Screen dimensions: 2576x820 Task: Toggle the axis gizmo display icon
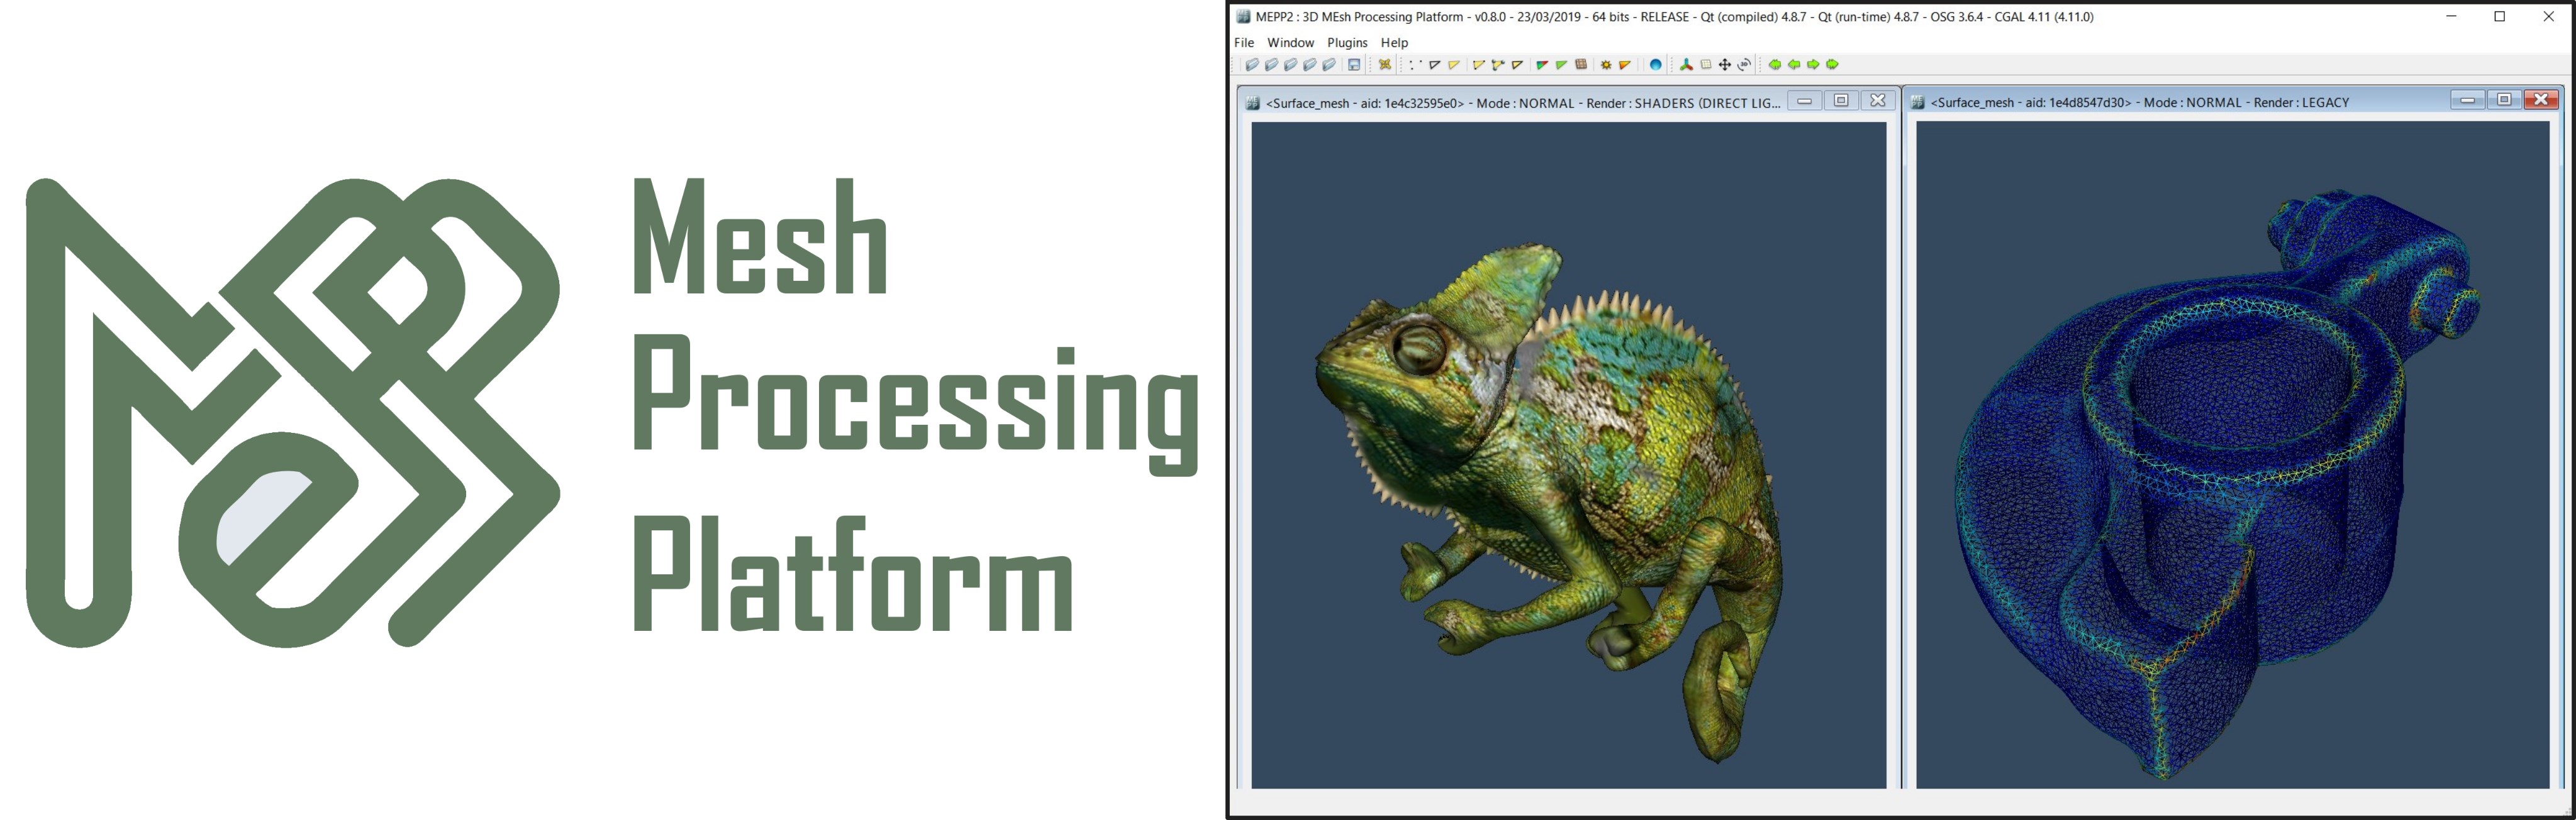(1686, 65)
